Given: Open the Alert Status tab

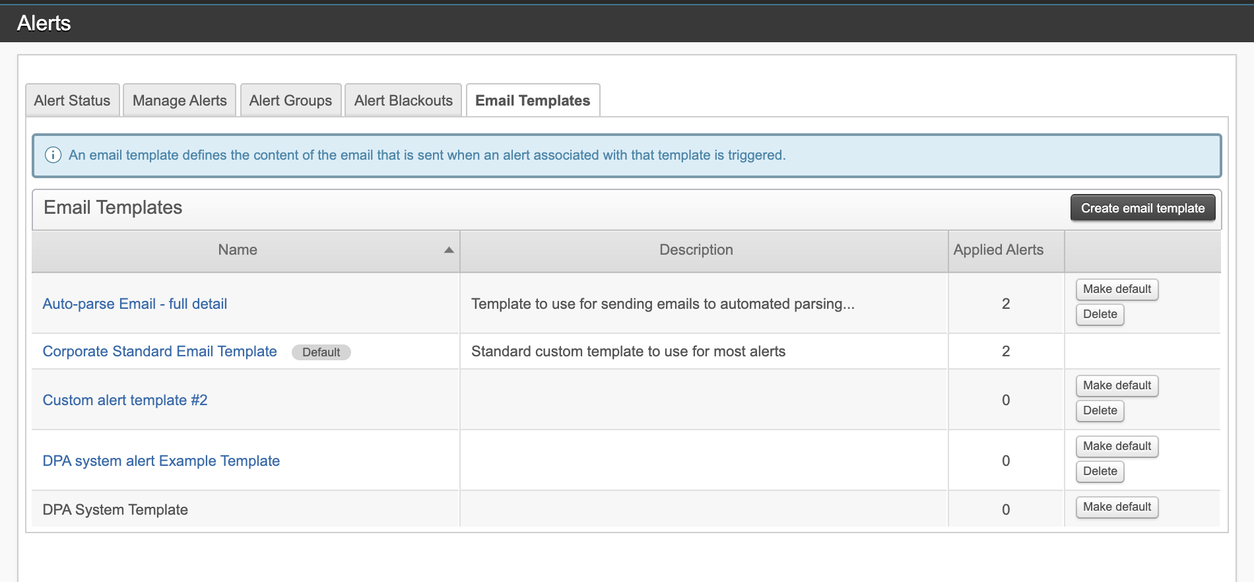Looking at the screenshot, I should click(x=73, y=101).
